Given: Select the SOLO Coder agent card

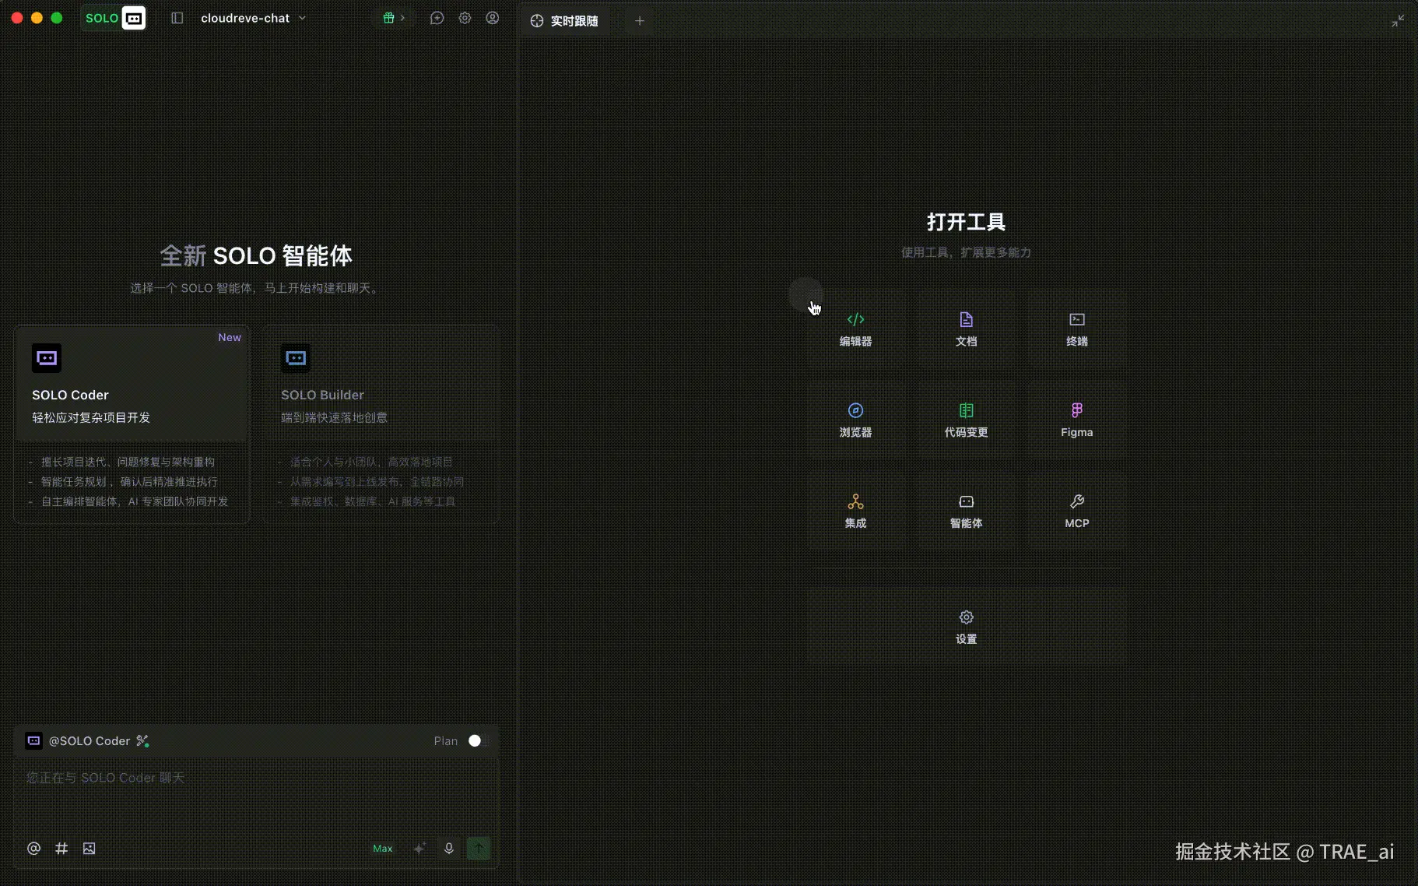Looking at the screenshot, I should click(132, 424).
